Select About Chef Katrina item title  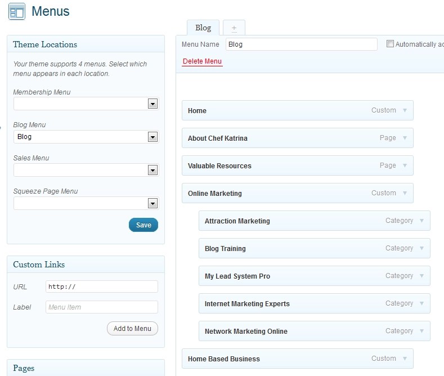tap(217, 138)
